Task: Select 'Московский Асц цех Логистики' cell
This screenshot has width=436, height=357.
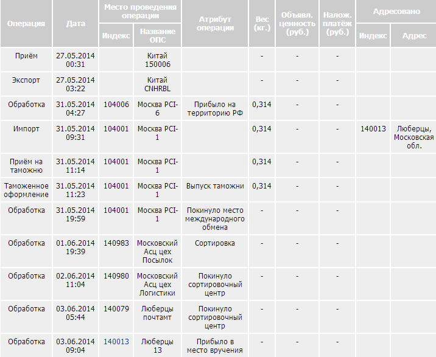Action: [157, 284]
